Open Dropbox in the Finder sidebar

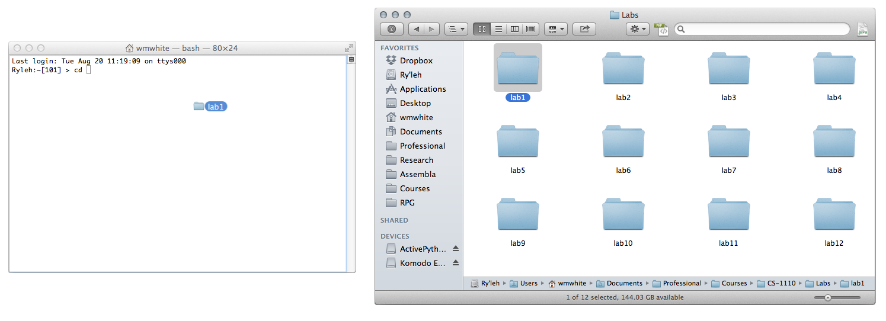tap(416, 60)
